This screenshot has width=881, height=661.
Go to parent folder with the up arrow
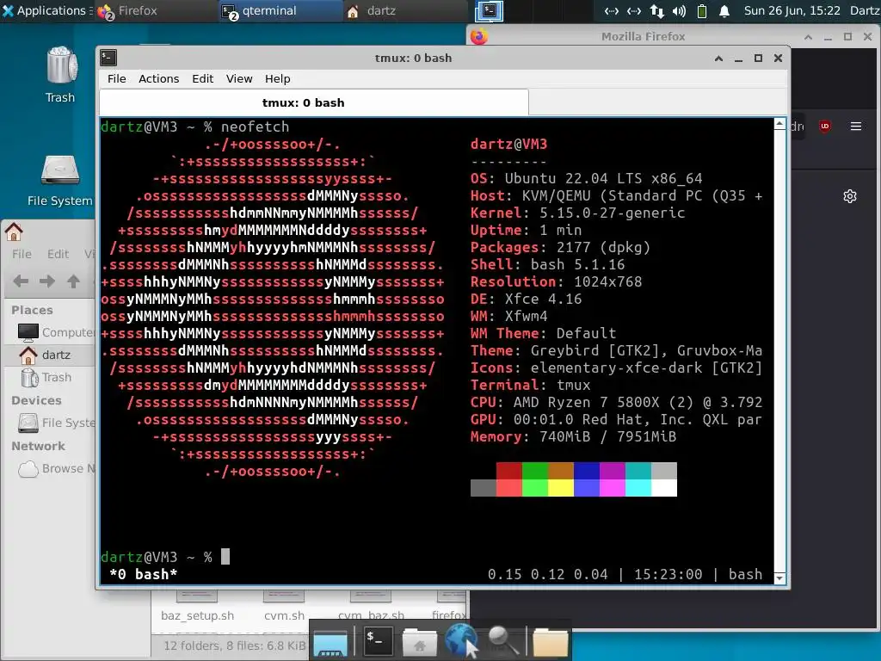(x=73, y=281)
